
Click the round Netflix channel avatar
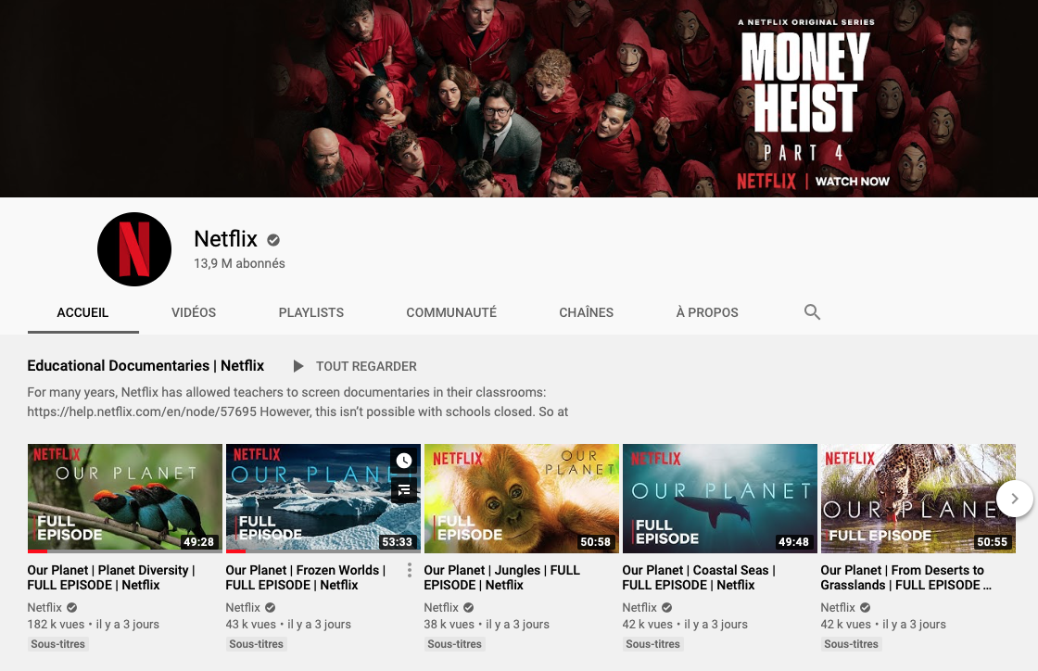[x=134, y=248]
